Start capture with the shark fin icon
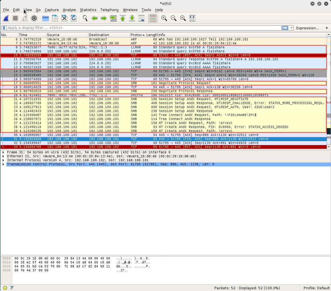 tap(6, 18)
